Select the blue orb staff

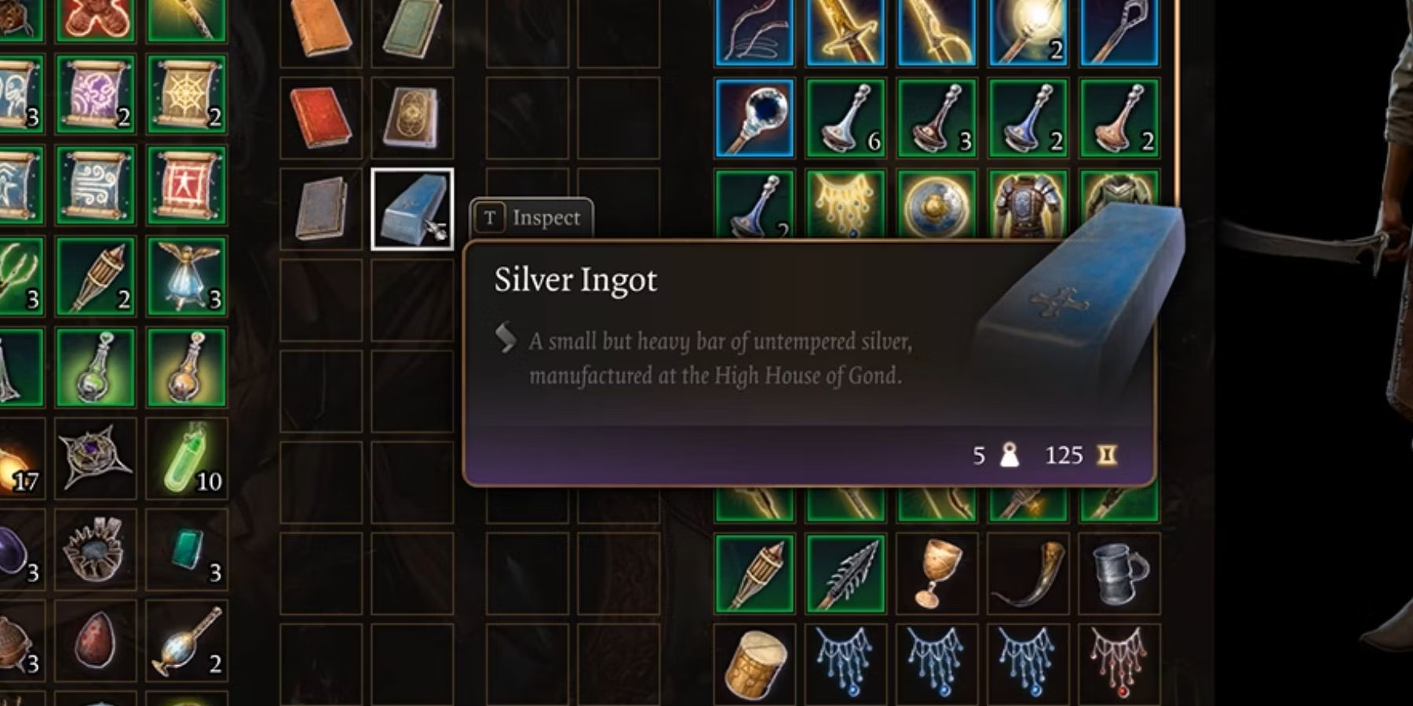(x=754, y=118)
